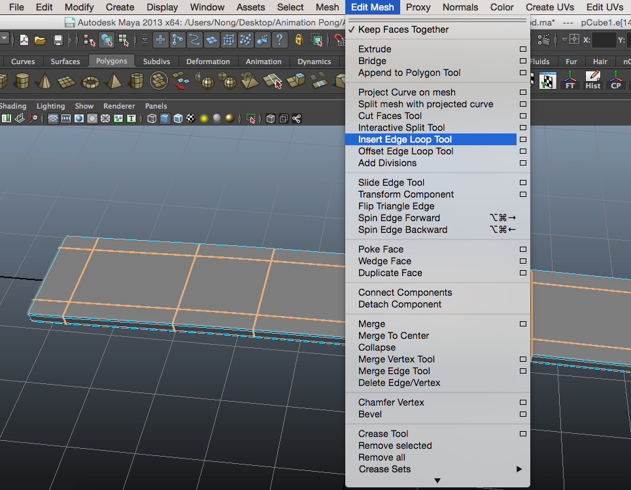The height and width of the screenshot is (490, 631).
Task: Save the scene using the disk icon
Action: pyautogui.click(x=57, y=40)
